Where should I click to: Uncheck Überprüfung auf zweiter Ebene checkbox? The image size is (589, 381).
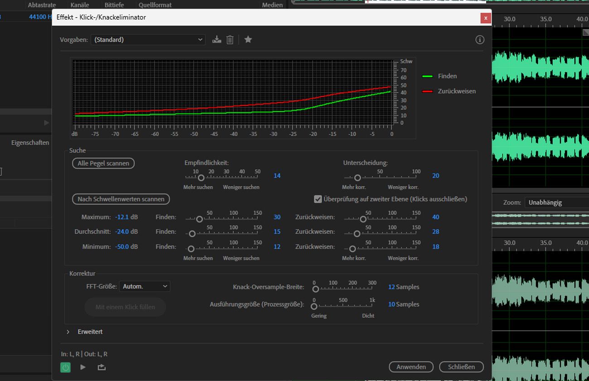click(x=318, y=199)
